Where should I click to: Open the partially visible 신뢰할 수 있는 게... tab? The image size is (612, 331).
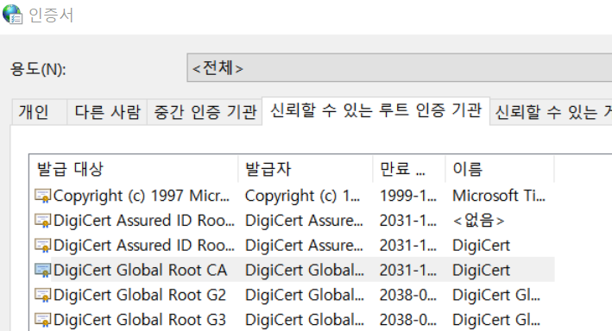pos(552,112)
